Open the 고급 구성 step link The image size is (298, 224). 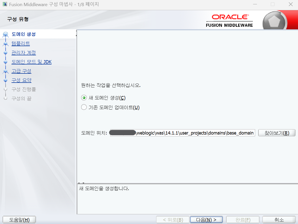tap(21, 71)
